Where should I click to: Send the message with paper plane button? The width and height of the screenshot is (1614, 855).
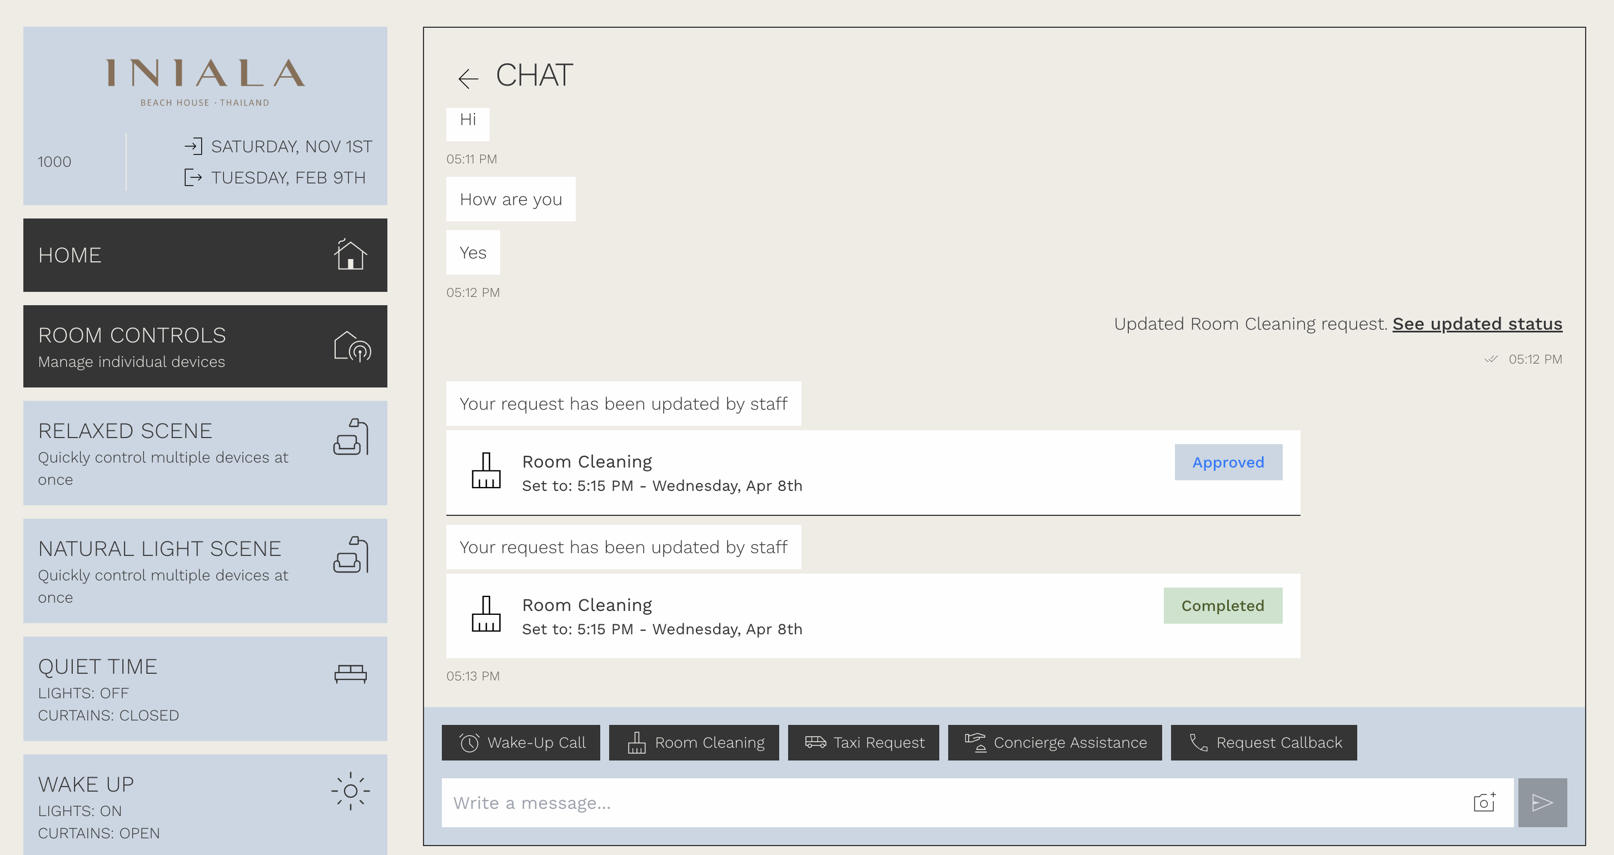tap(1542, 803)
